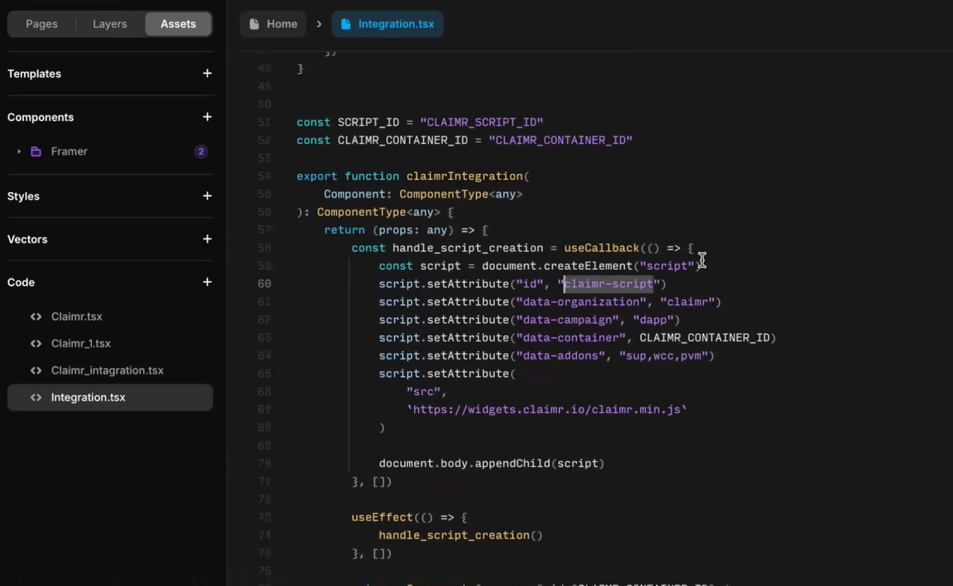Click the Home page file icon

click(254, 24)
